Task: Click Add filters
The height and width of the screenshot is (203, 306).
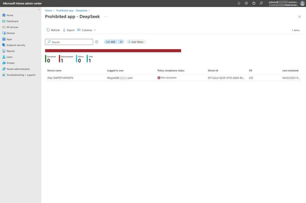Action: 136,42
